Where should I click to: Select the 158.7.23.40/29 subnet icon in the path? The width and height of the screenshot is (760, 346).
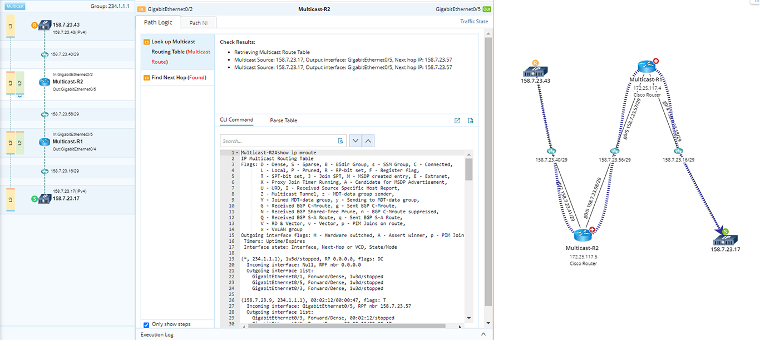pyautogui.click(x=45, y=54)
